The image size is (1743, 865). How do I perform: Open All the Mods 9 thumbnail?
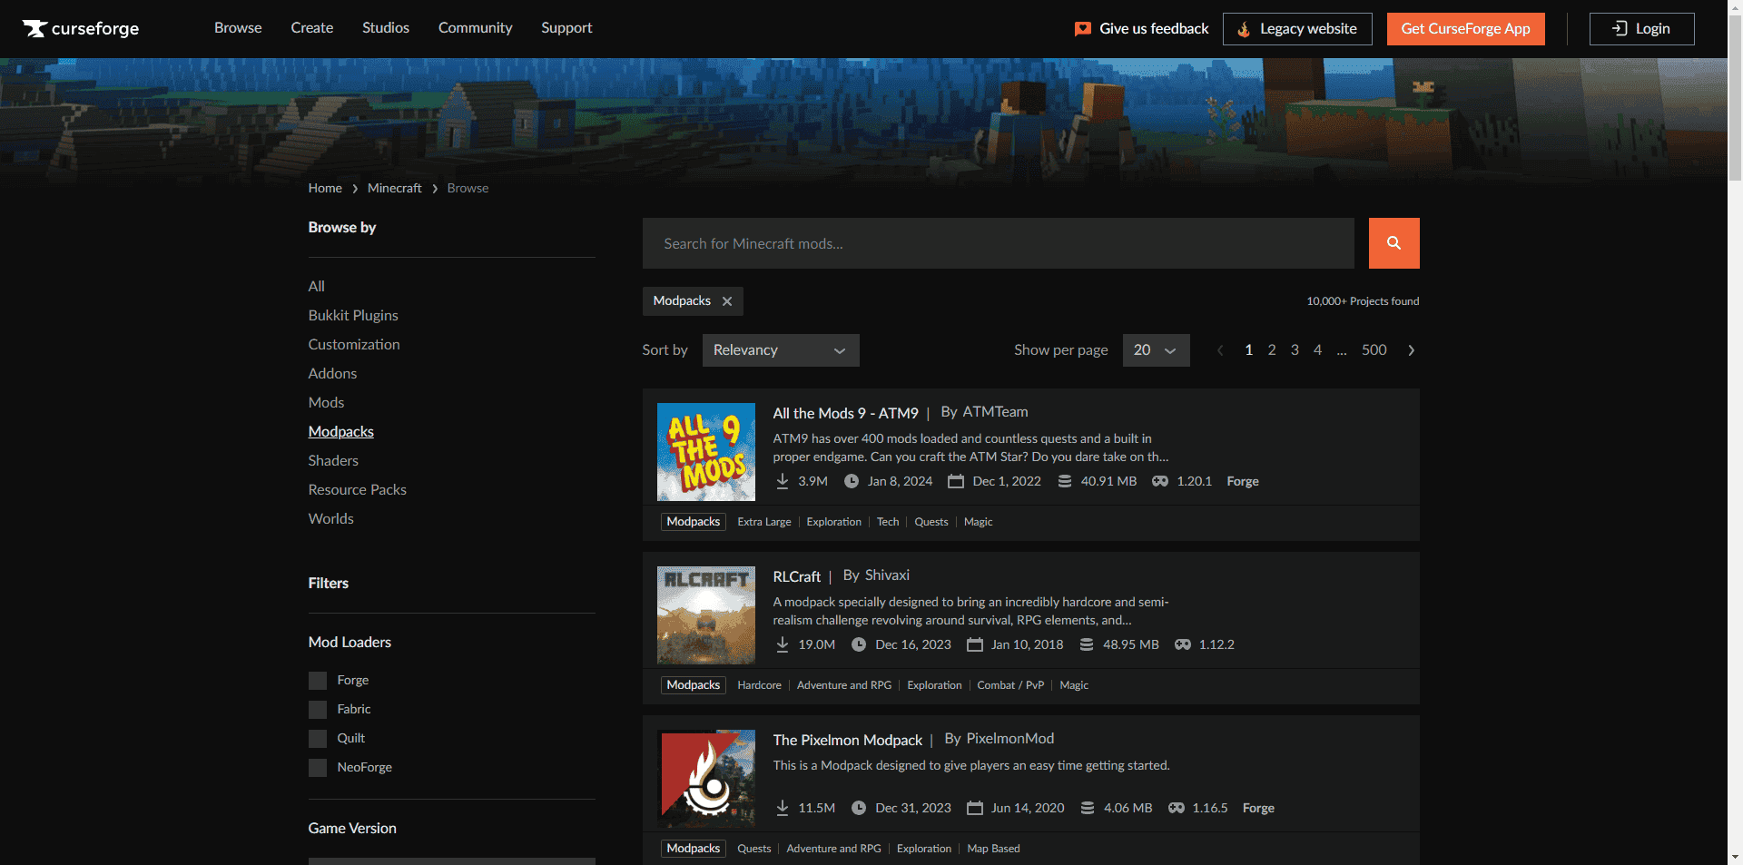(x=705, y=452)
